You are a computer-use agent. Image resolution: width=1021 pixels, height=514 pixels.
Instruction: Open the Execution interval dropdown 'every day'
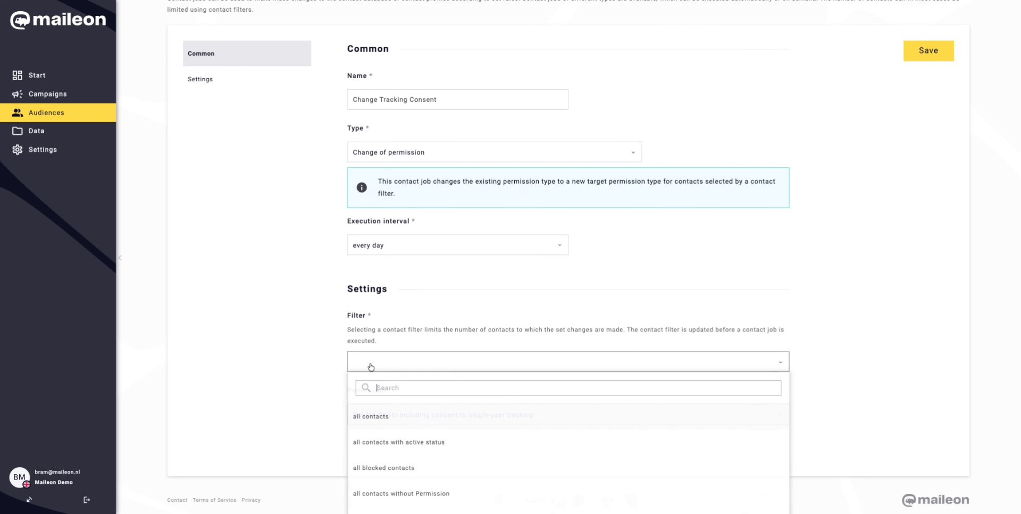pyautogui.click(x=457, y=245)
